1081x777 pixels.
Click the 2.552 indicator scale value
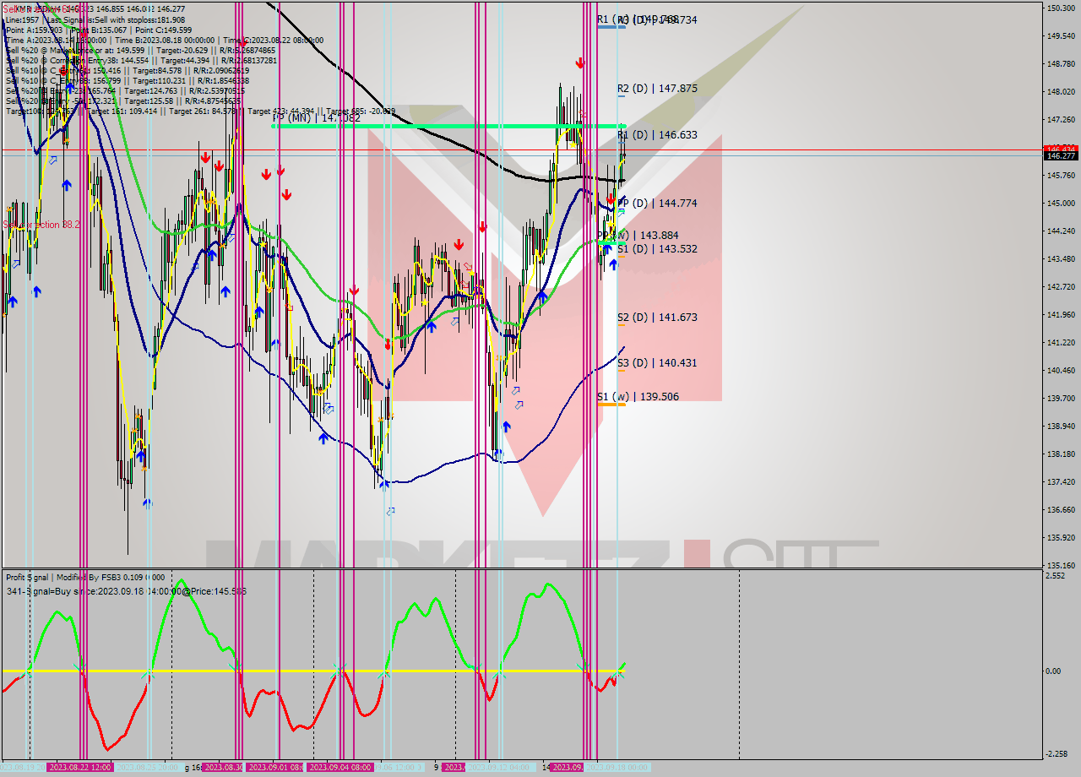pos(1055,575)
